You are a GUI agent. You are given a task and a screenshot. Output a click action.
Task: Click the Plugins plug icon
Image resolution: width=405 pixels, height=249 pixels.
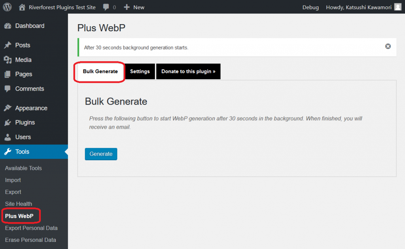click(8, 123)
